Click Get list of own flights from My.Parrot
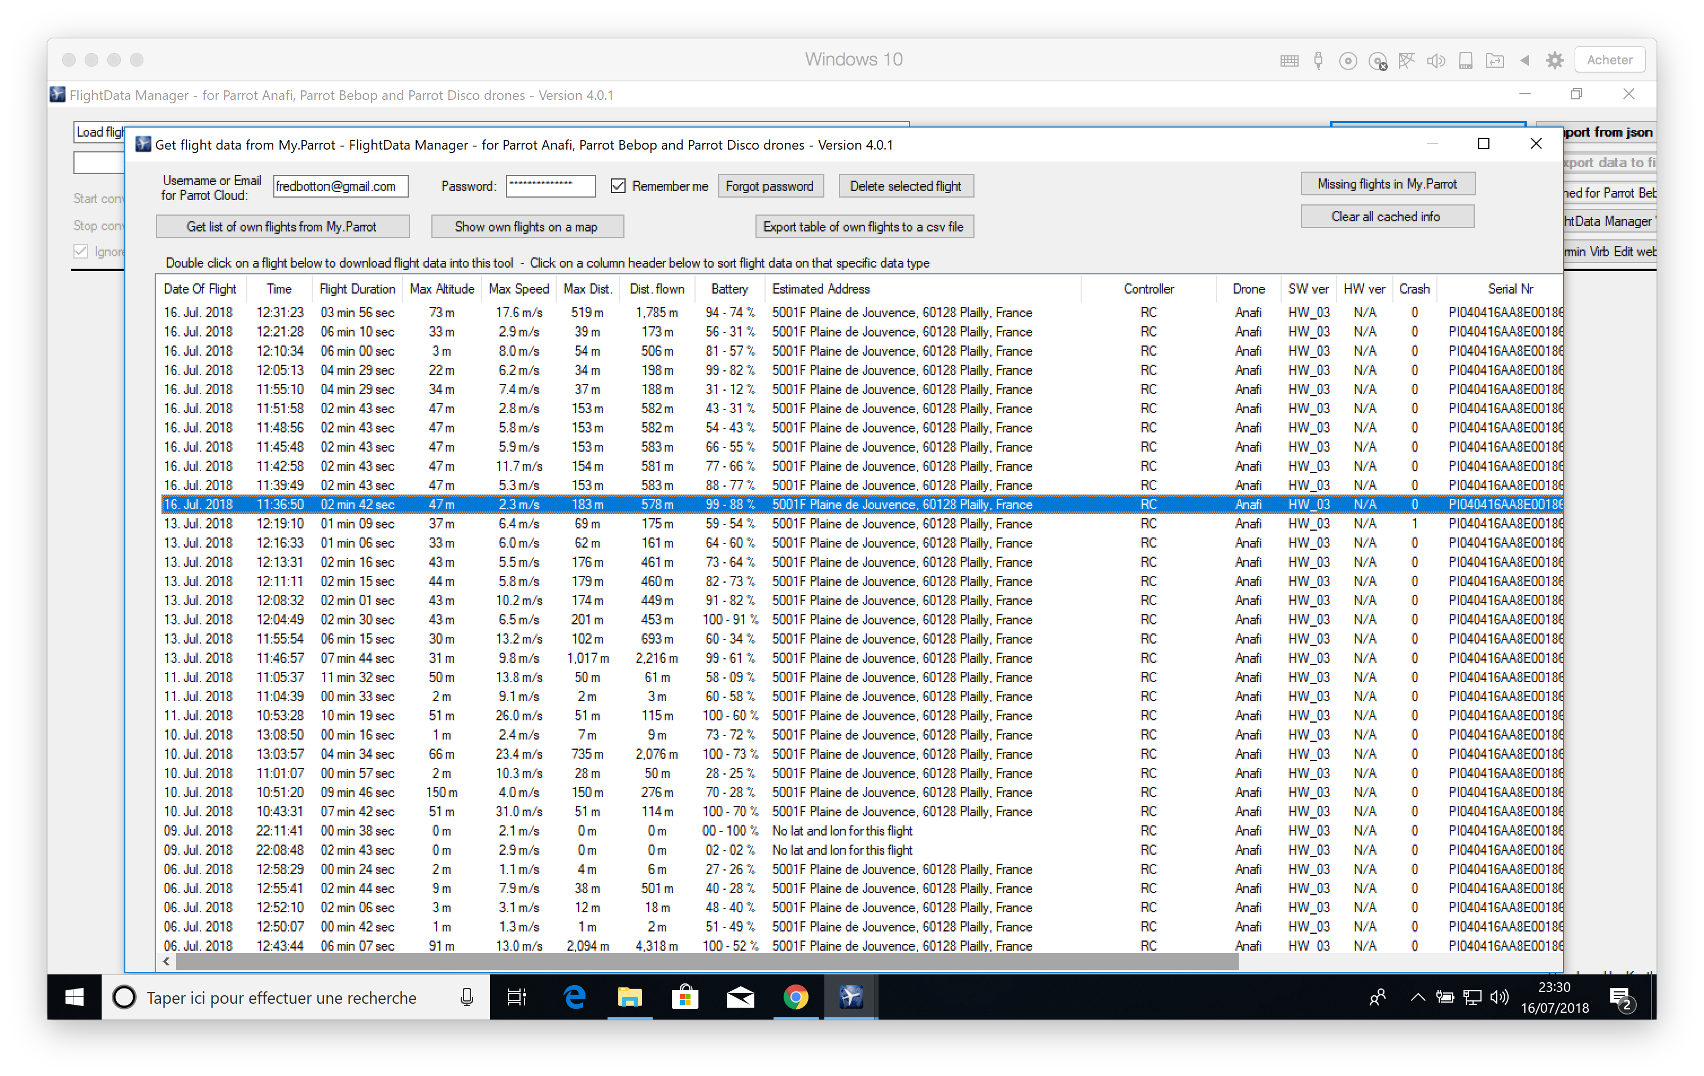This screenshot has height=1076, width=1704. tap(282, 226)
